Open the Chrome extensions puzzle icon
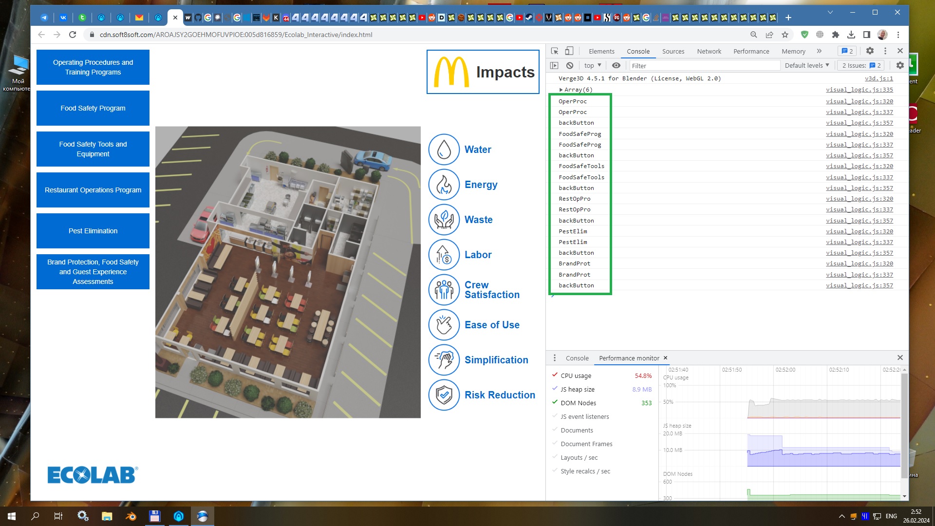Screen dimensions: 935x526 click(836, 35)
